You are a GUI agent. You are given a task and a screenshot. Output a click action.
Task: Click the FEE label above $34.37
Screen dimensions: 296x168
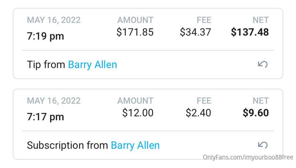[204, 20]
